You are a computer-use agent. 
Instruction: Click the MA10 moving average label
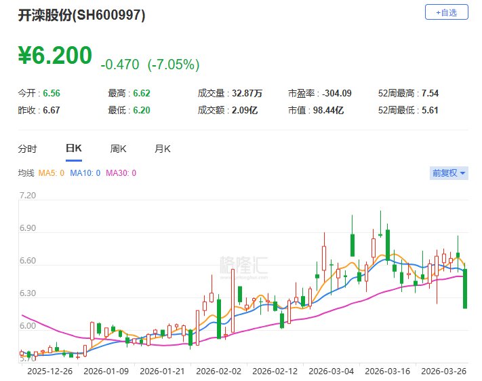coord(85,173)
